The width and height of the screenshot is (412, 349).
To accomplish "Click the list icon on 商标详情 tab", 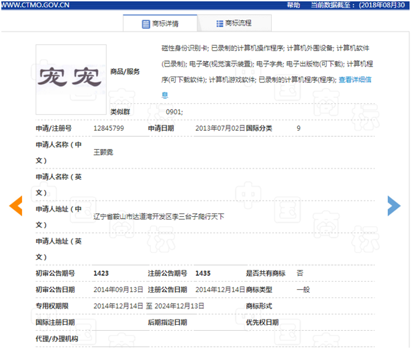I will [x=146, y=24].
